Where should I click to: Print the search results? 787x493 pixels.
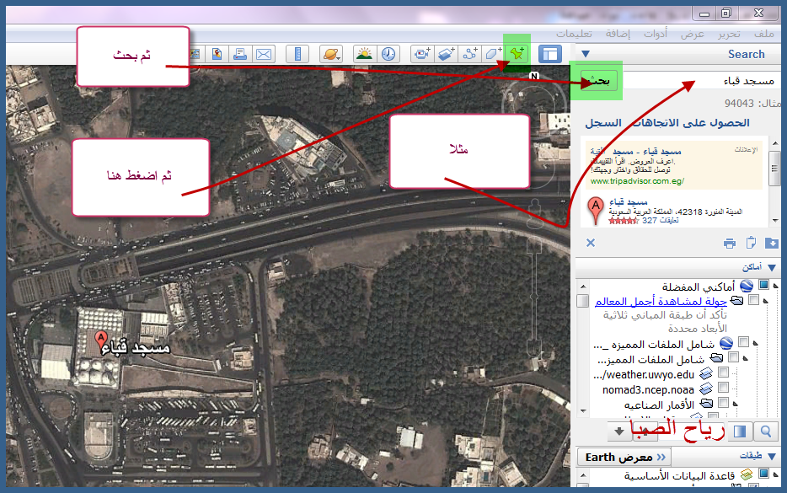tap(729, 243)
